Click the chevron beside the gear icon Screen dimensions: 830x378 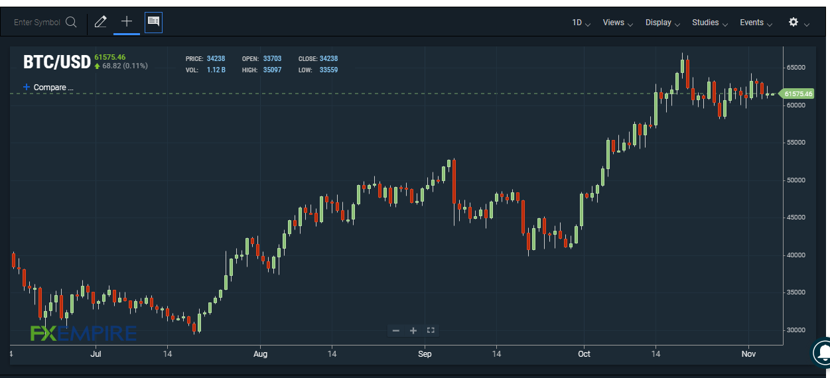coord(807,25)
